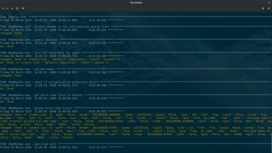Open the hamburger menu in header

click(x=269, y=8)
